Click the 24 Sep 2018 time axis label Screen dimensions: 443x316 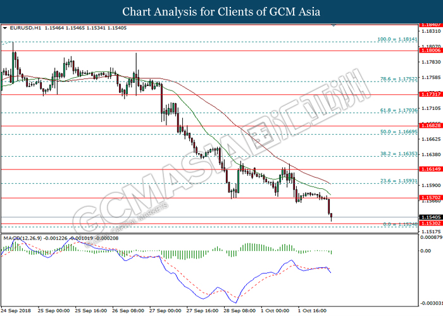point(16,311)
